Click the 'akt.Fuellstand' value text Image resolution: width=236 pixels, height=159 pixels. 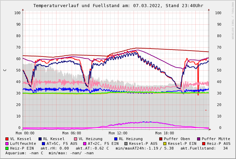click(x=204, y=149)
